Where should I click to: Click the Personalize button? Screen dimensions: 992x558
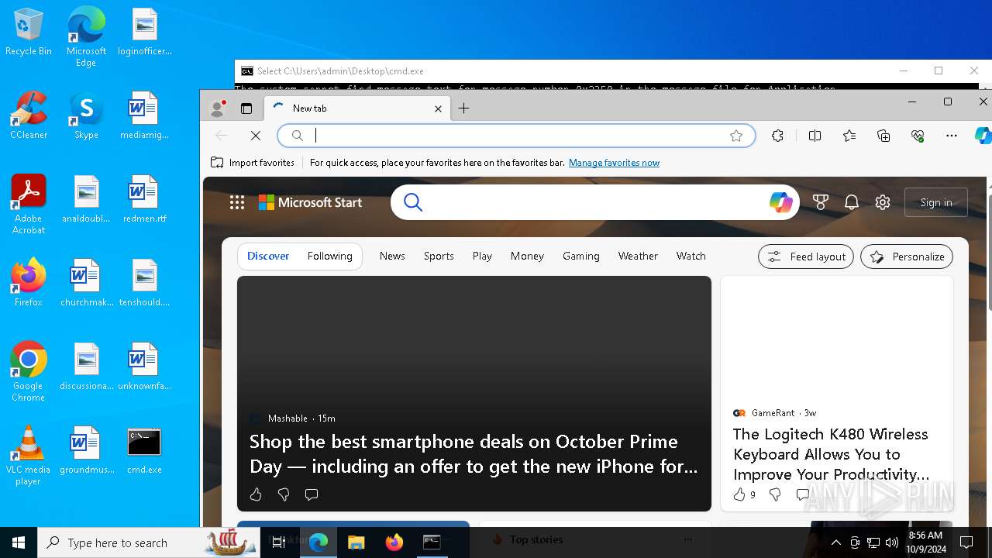pos(907,257)
